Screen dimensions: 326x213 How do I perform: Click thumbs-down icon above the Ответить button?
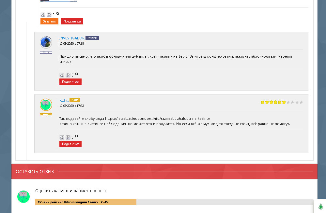49,15
